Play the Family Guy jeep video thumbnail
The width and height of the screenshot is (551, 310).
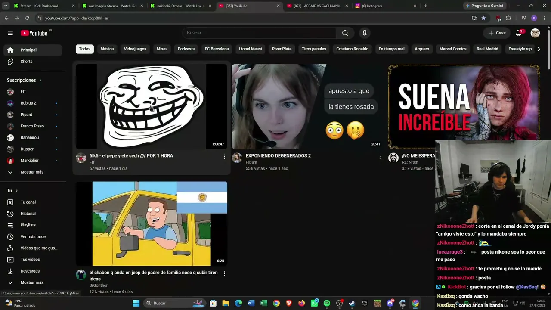click(x=152, y=223)
